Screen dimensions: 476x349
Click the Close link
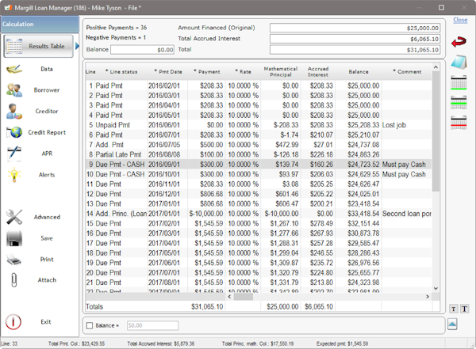pos(460,20)
